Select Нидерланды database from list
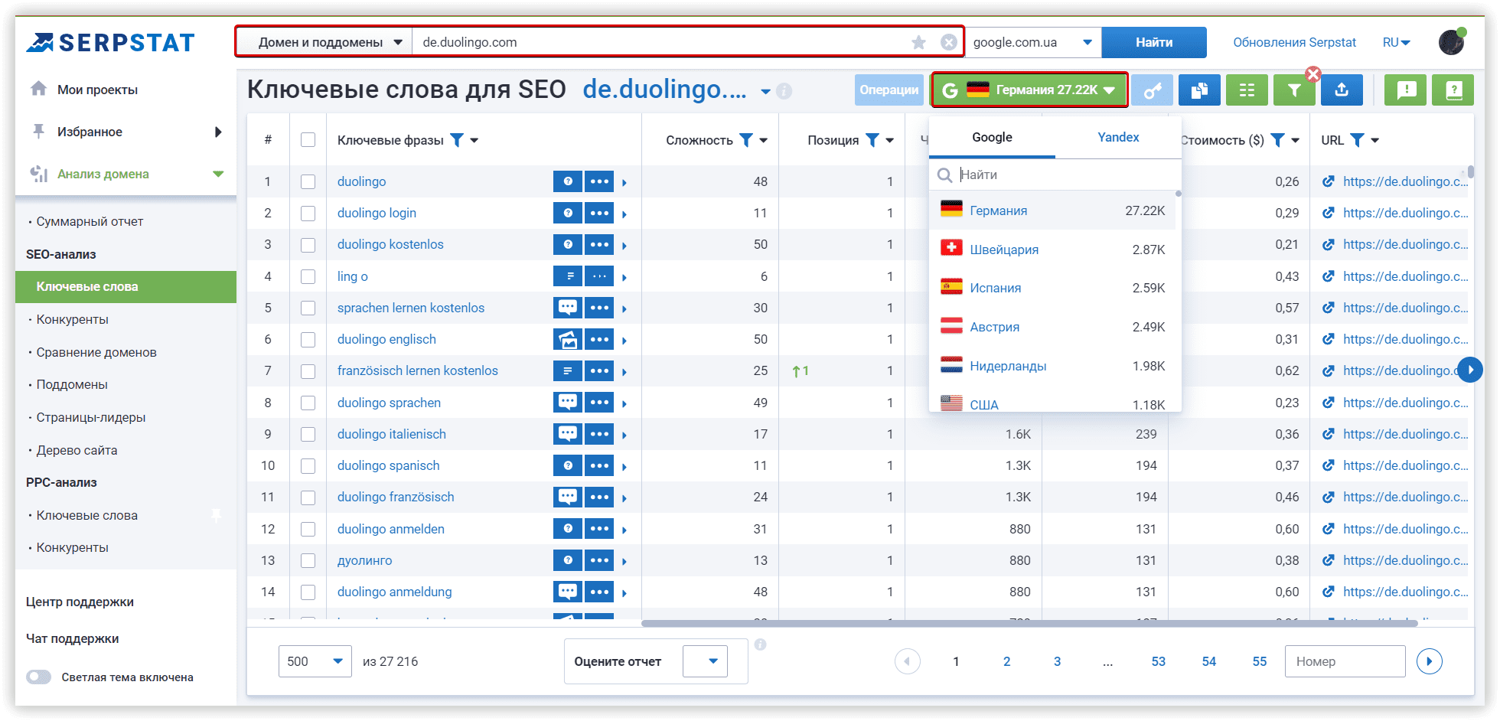 point(1052,366)
